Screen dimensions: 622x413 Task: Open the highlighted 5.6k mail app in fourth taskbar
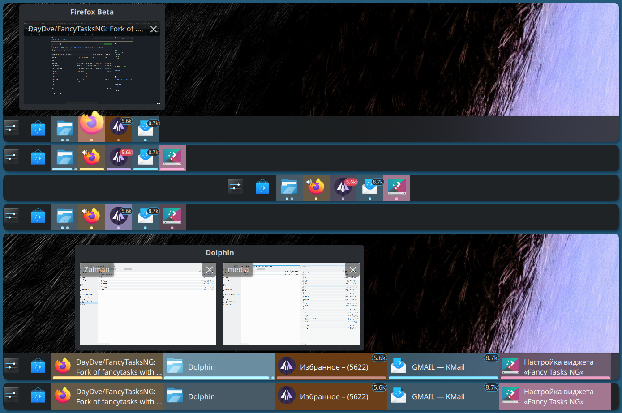coord(119,217)
